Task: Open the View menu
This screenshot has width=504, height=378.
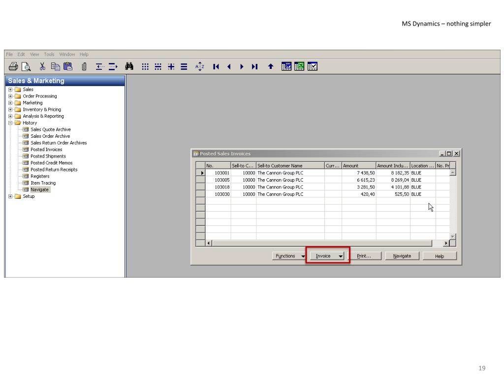Action: [x=34, y=54]
